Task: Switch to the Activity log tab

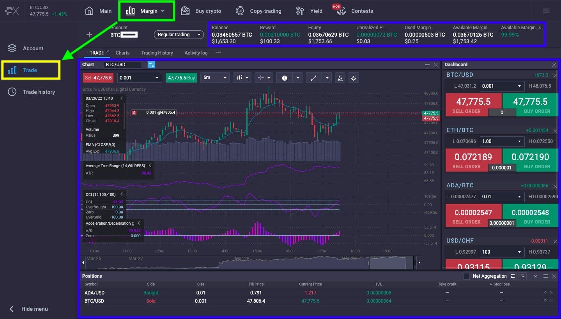Action: click(x=196, y=53)
